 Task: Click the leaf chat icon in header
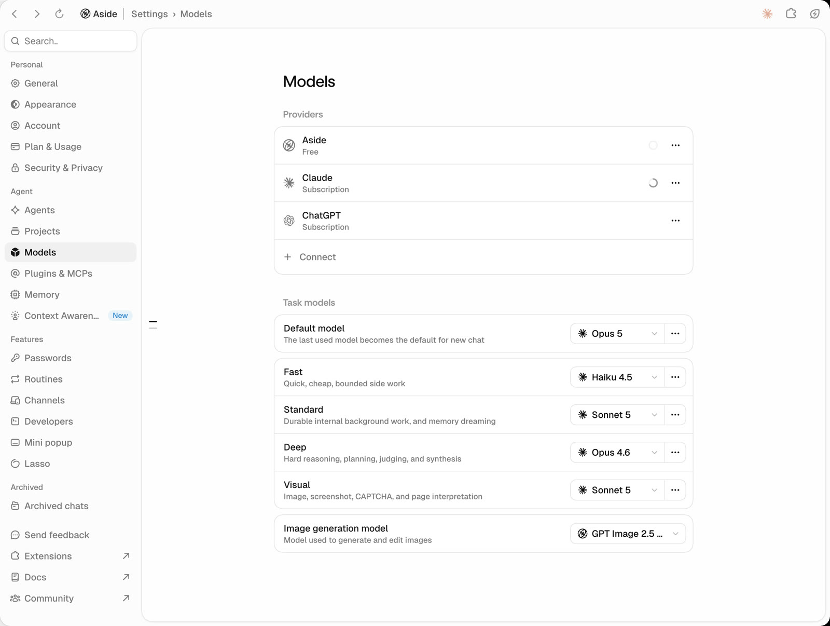(815, 14)
